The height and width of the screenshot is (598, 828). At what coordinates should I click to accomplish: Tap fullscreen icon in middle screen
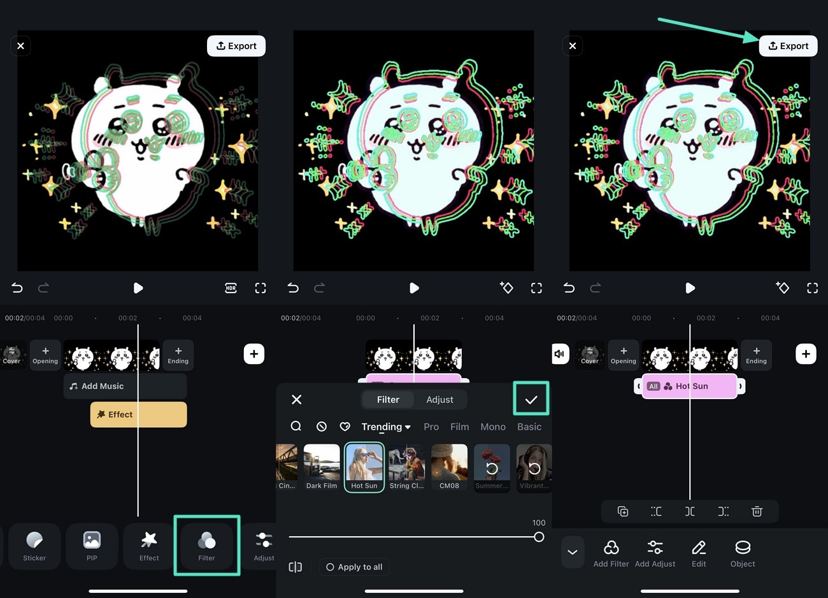pyautogui.click(x=536, y=288)
